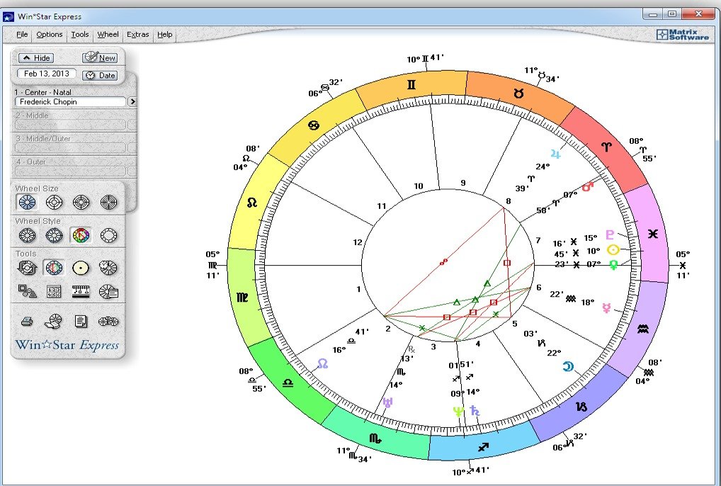Click the three-wheels icon
The width and height of the screenshot is (721, 486).
pyautogui.click(x=108, y=322)
